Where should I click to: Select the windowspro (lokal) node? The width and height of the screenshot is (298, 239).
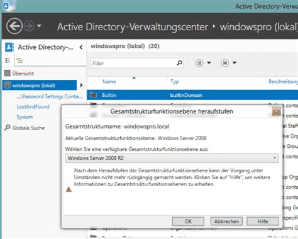[x=40, y=86]
